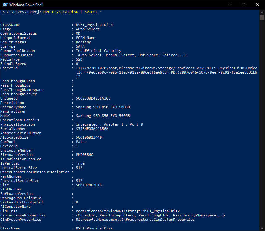The height and width of the screenshot is (231, 265).
Task: Click the HealthStatus value Healthy
Action: (83, 42)
